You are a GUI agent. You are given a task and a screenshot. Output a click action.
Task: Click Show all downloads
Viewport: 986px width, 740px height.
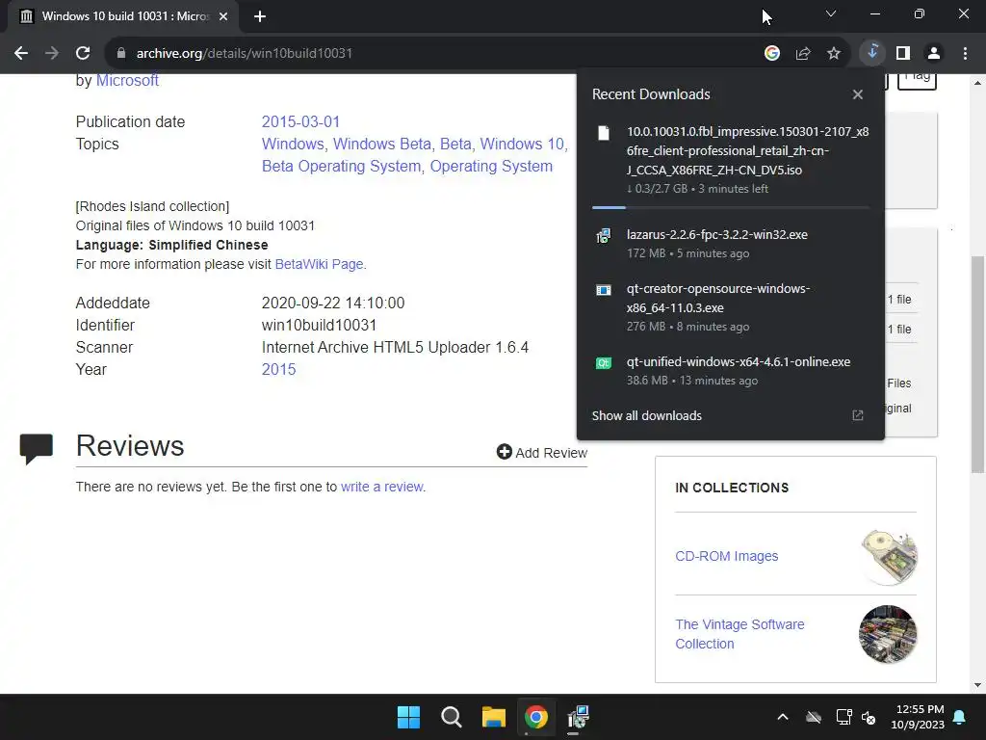pos(646,415)
